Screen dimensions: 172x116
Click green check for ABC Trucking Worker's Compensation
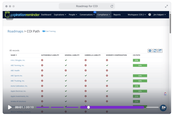(x=107, y=81)
